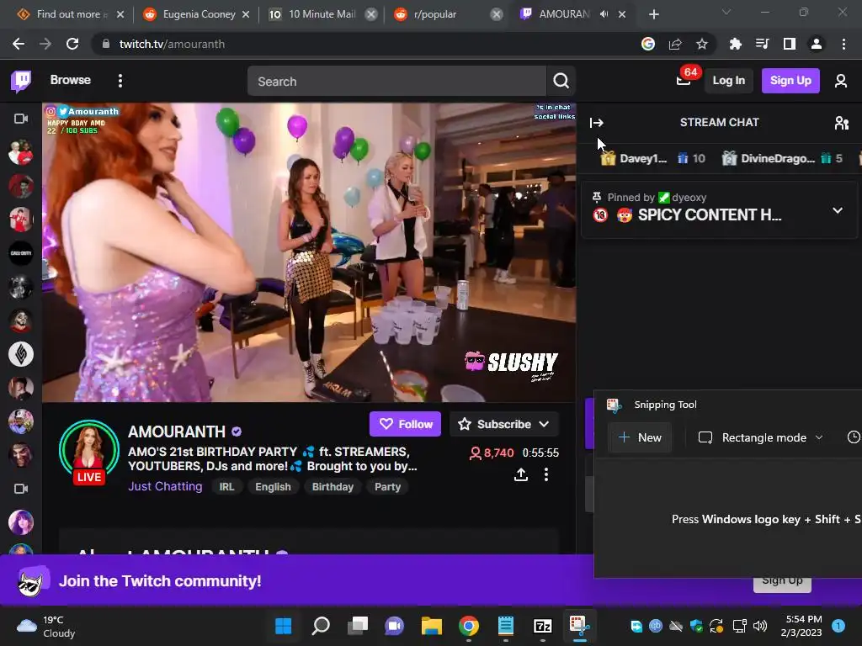Open Rectangle mode dropdown in Snipping Tool
This screenshot has width=862, height=646.
click(x=761, y=437)
